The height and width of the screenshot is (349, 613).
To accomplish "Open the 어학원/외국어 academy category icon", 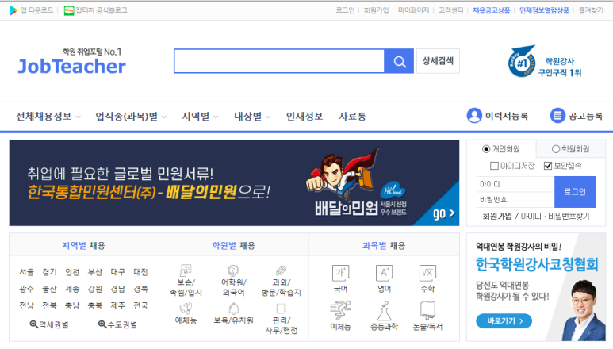I will [x=233, y=270].
